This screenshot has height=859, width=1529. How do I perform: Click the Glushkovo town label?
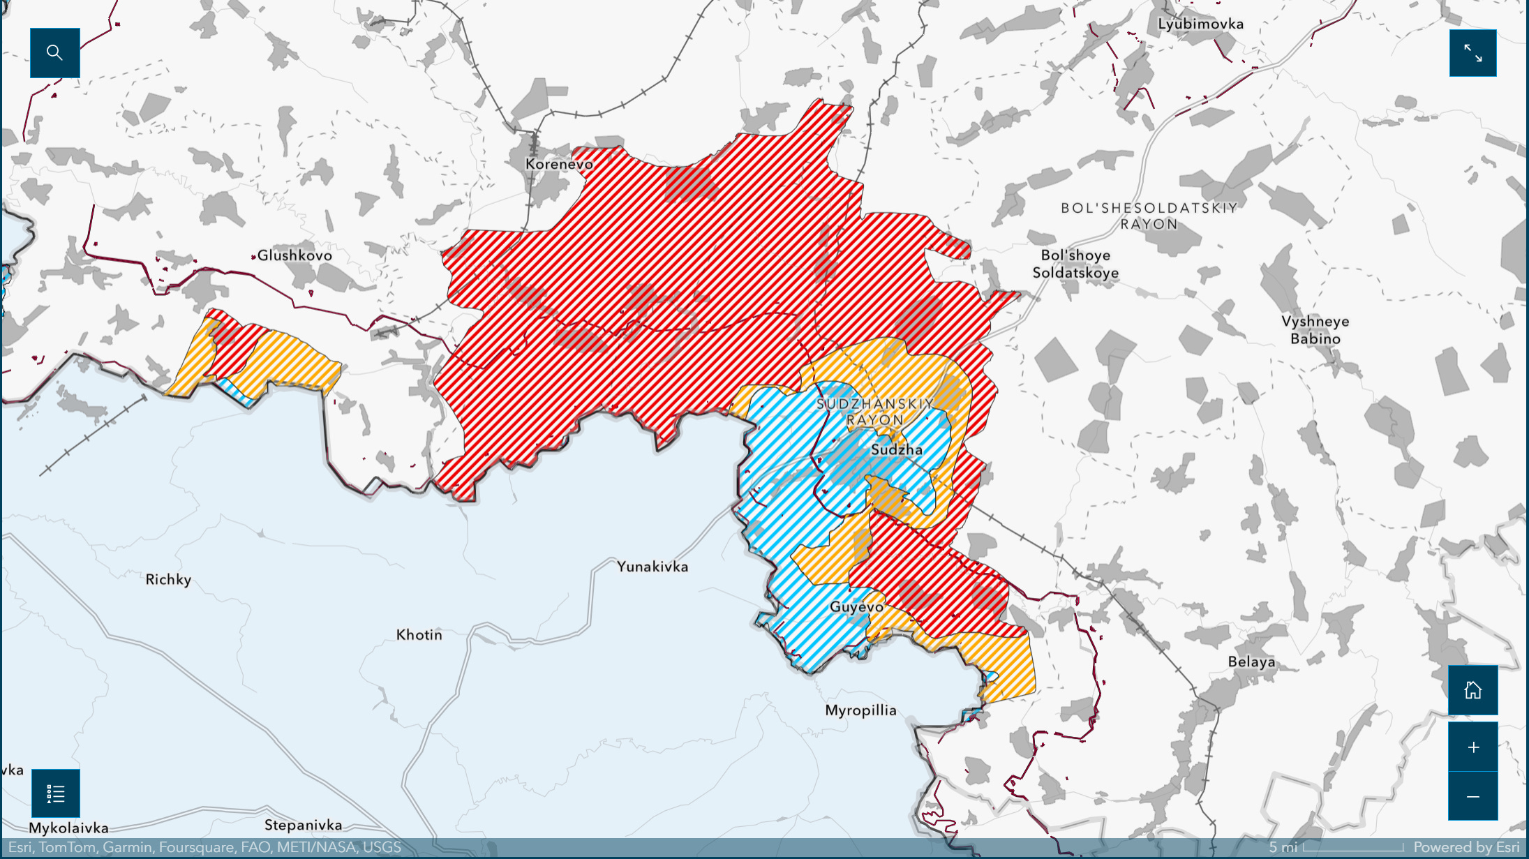(x=294, y=255)
